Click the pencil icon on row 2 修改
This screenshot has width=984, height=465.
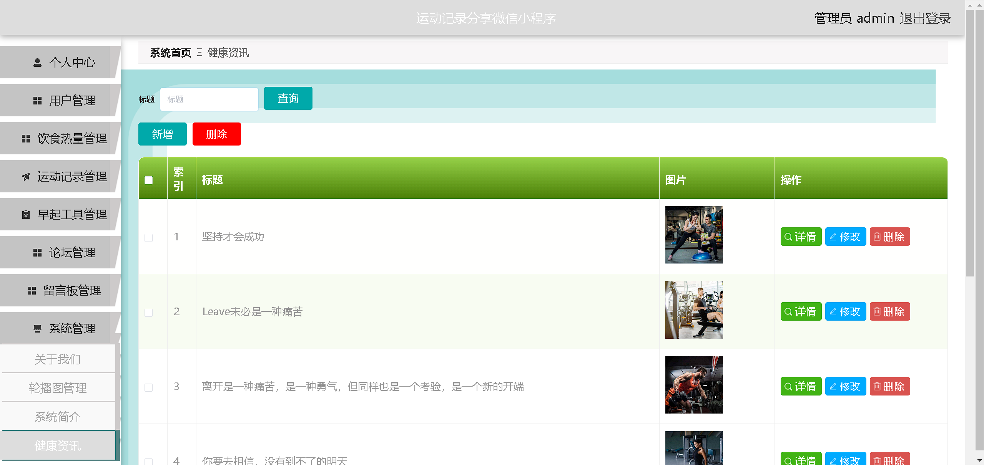tap(833, 312)
